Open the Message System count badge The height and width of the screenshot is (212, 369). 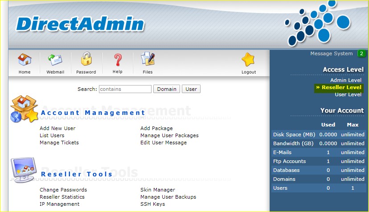[361, 54]
